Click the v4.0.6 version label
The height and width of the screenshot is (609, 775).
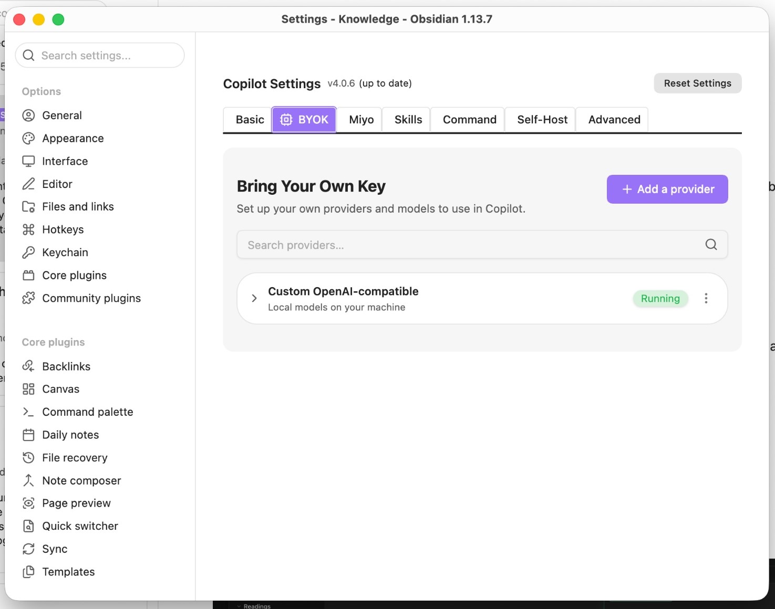point(341,83)
